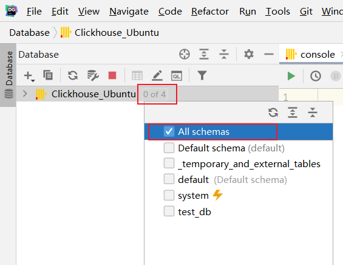Image resolution: width=343 pixels, height=265 pixels.
Task: Open the Code menu
Action: pos(170,12)
